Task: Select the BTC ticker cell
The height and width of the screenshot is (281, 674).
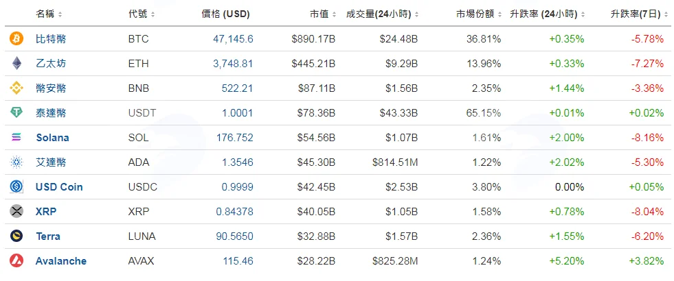Action: point(138,39)
